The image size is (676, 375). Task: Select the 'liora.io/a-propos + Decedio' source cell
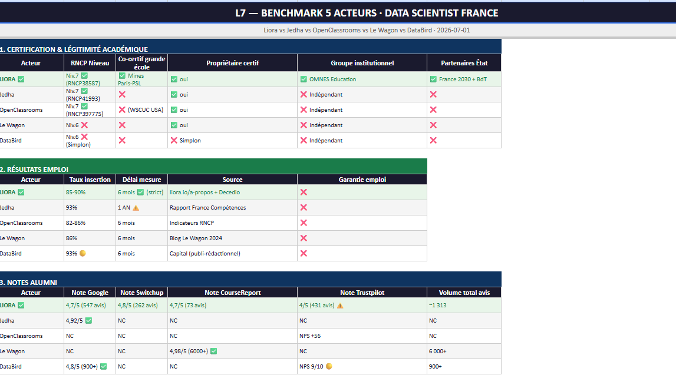[232, 193]
